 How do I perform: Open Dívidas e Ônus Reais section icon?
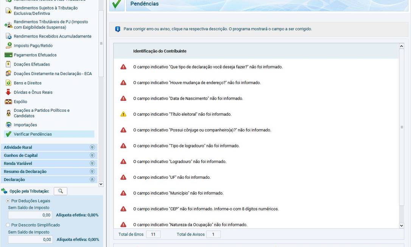pos(9,92)
